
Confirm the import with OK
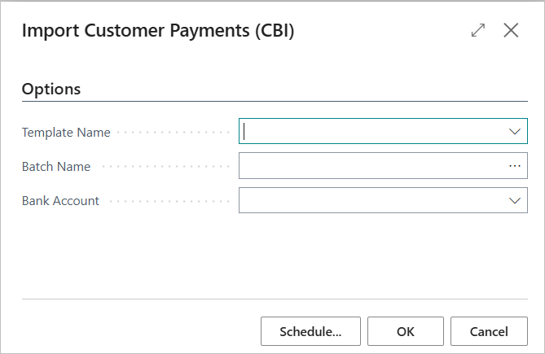(406, 331)
